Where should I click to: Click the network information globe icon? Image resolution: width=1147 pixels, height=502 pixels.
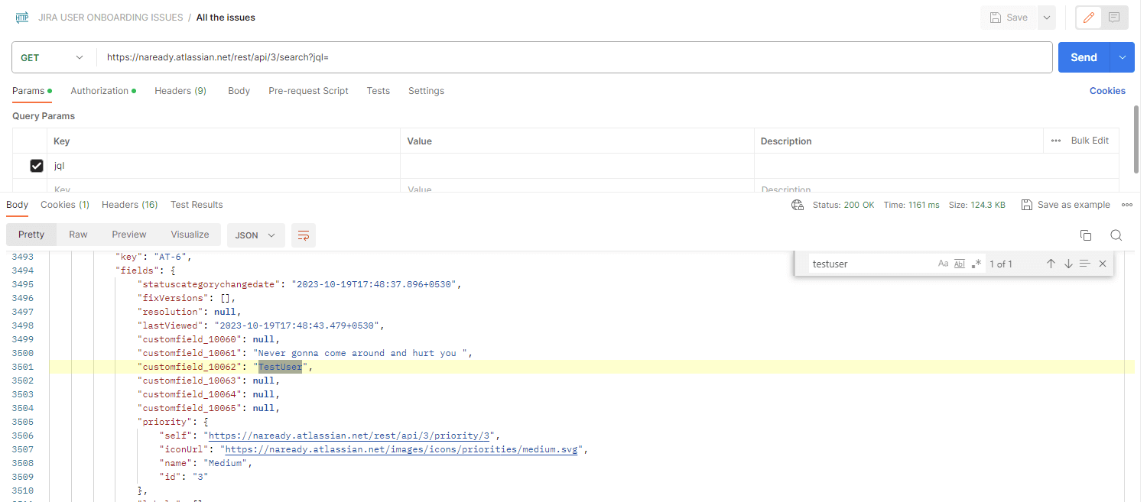[x=797, y=205]
